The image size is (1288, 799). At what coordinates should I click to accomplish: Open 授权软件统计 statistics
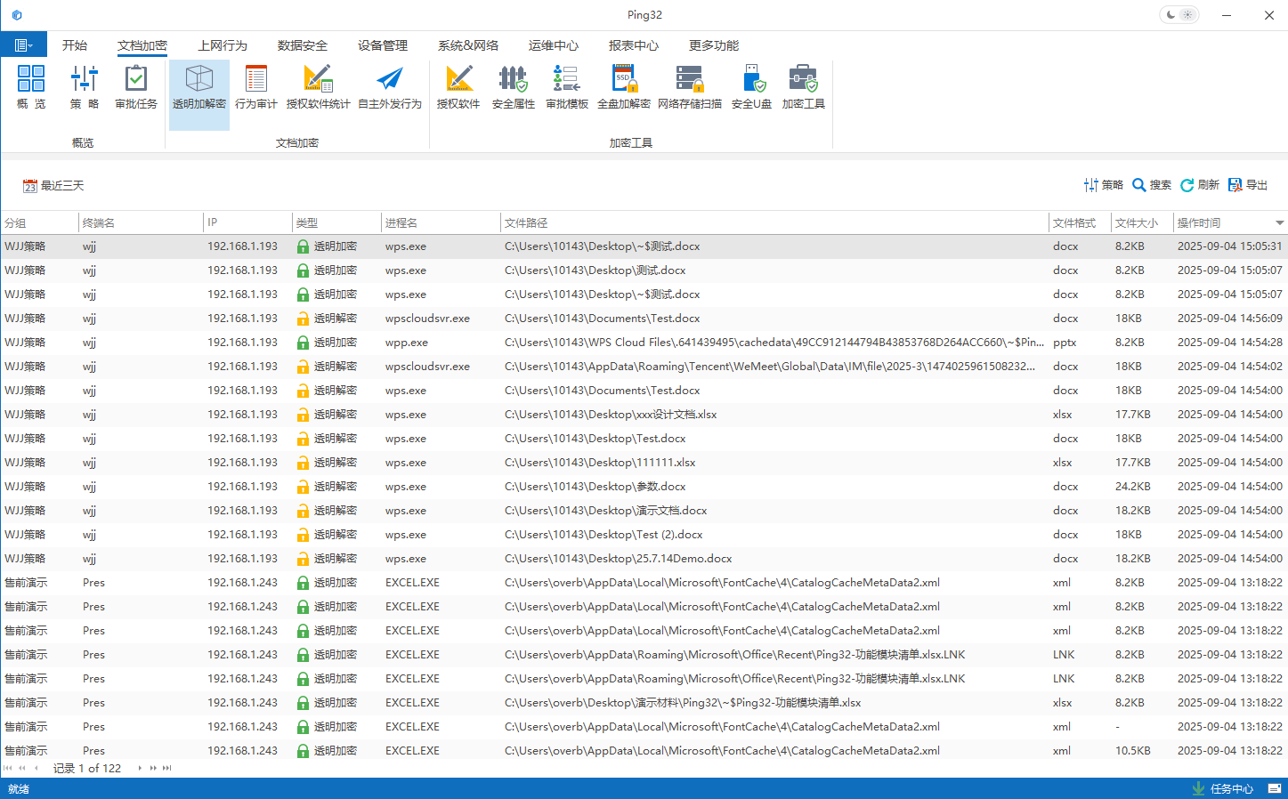click(x=318, y=87)
